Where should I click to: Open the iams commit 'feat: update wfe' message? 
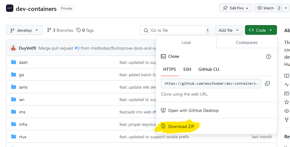click(138, 87)
